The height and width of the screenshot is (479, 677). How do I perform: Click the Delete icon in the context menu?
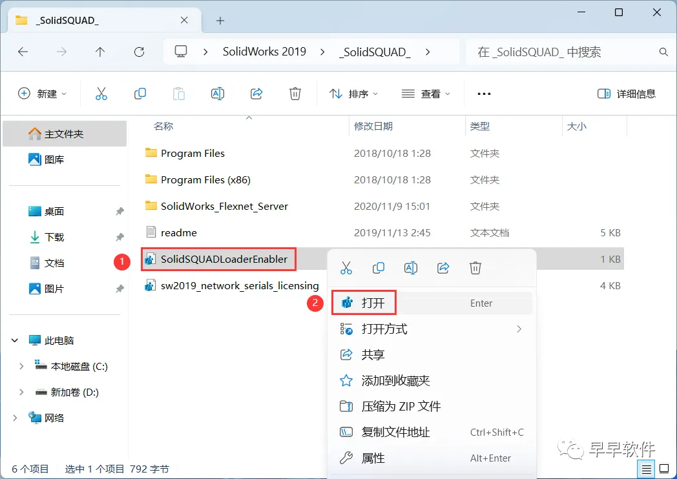click(x=475, y=268)
